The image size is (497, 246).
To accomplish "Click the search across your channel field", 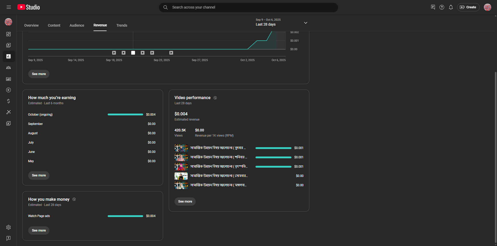I will (248, 7).
